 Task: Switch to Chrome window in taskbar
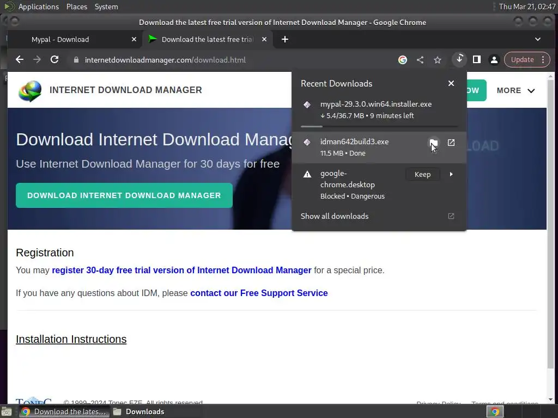pos(64,411)
